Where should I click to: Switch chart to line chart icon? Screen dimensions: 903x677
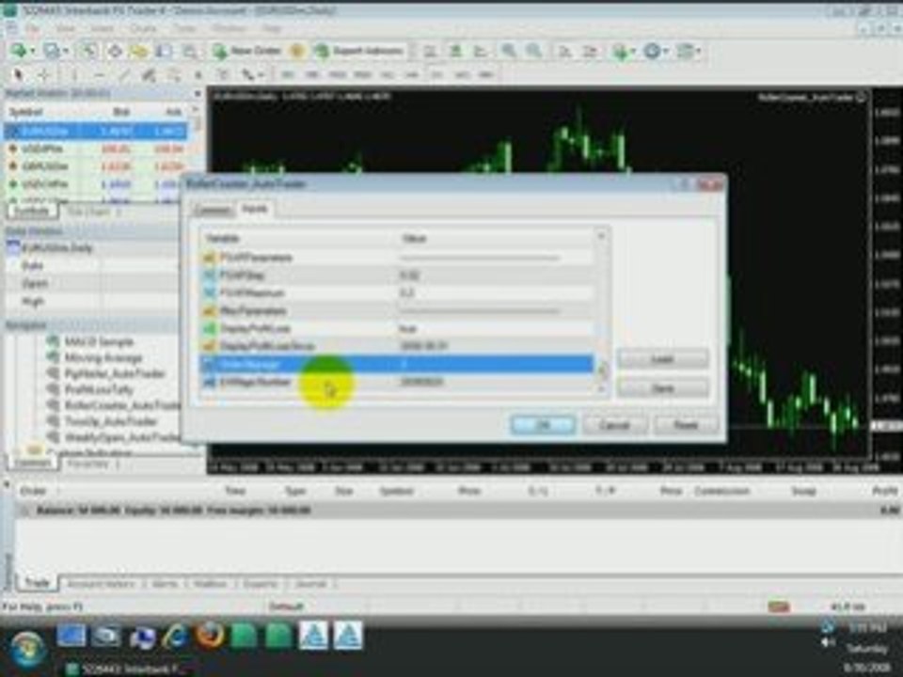coord(481,51)
